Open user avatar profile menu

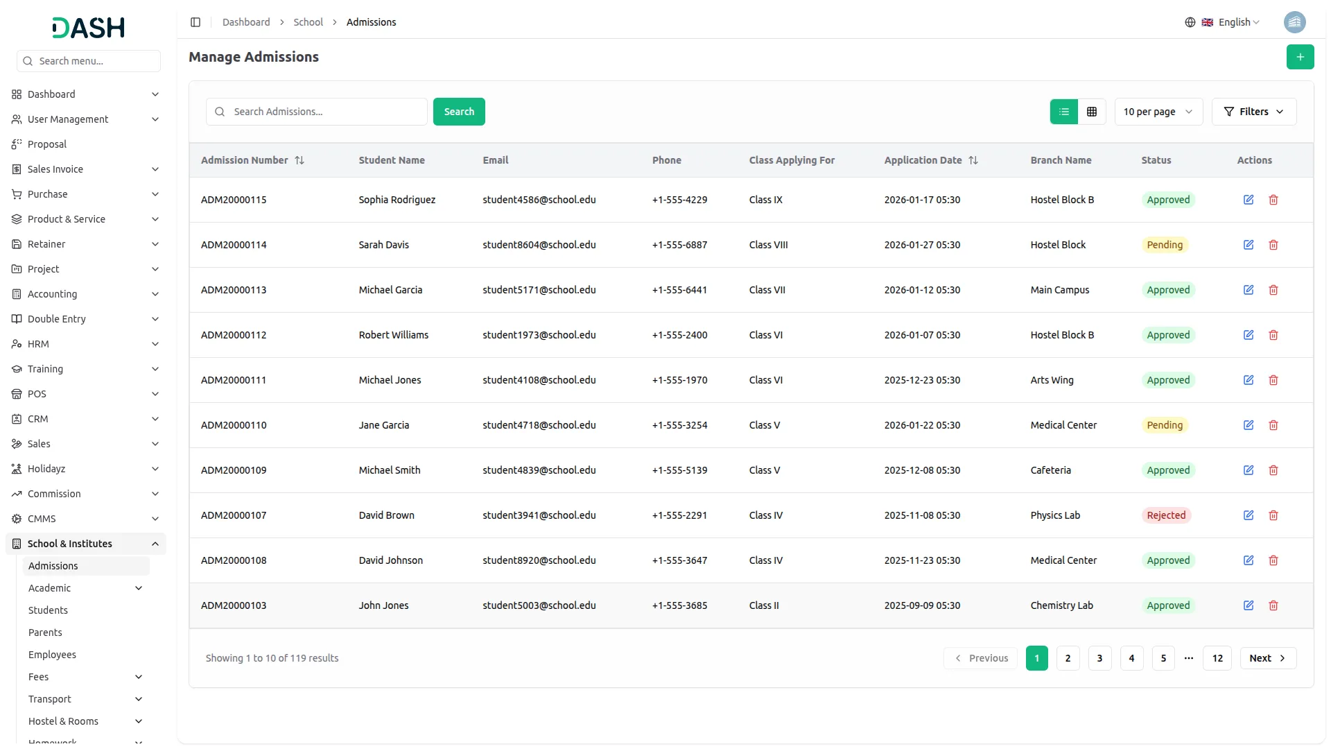[1294, 22]
